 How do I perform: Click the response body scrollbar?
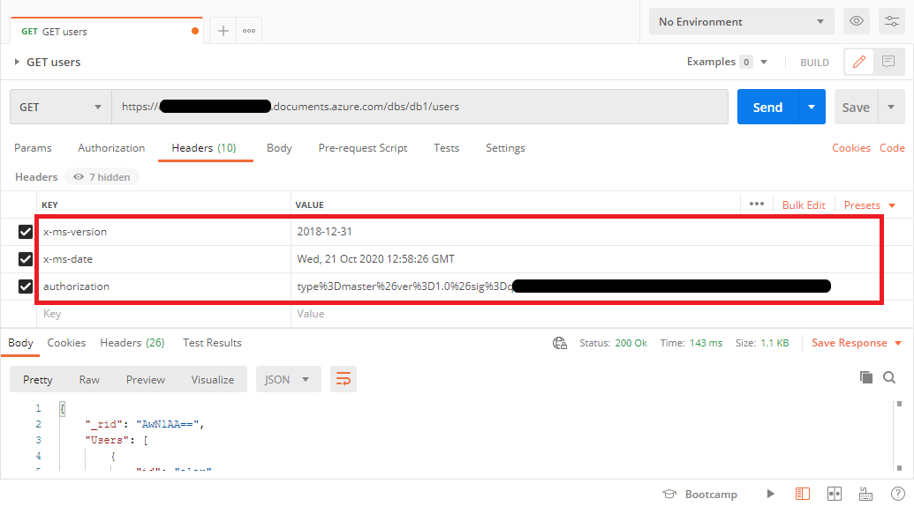[x=899, y=435]
